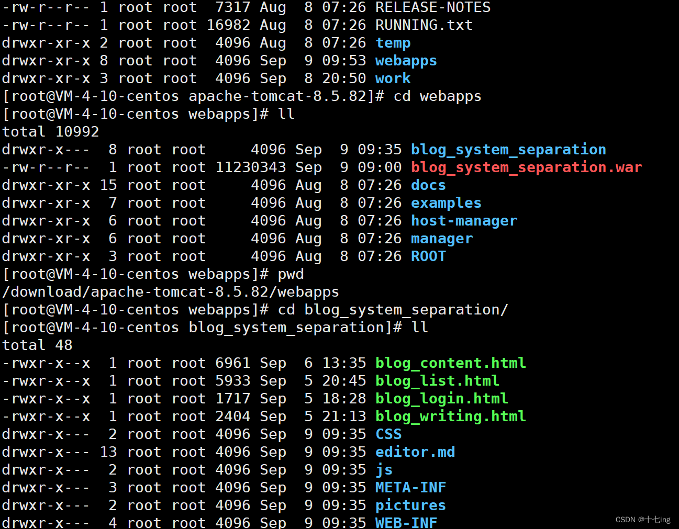Select the blog_writing.html file name

point(450,417)
